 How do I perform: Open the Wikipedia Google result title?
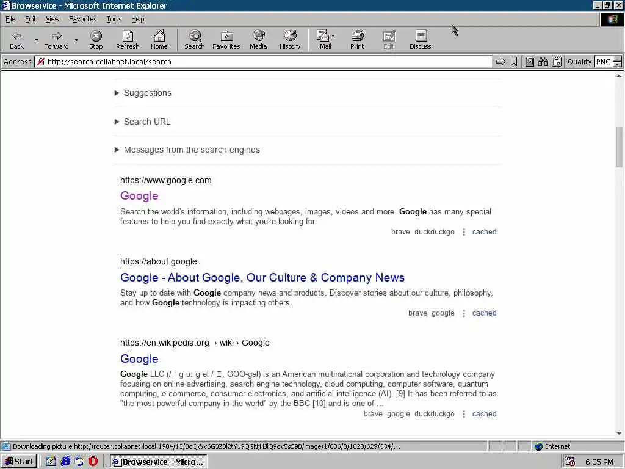(x=139, y=359)
